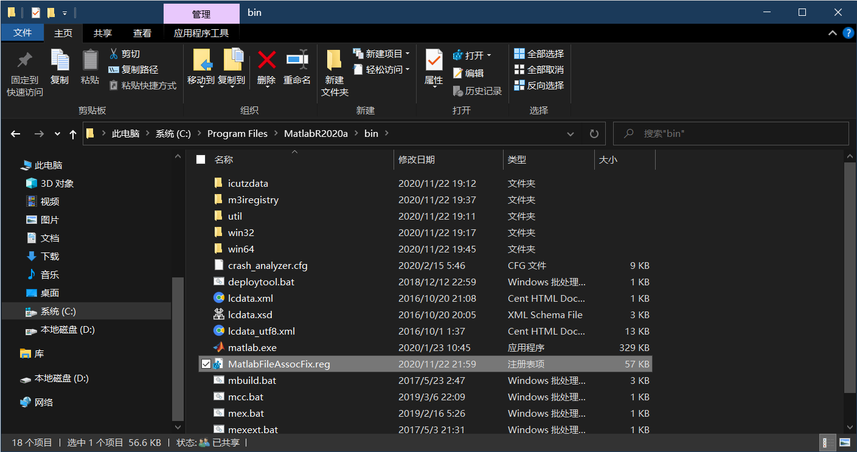Click Select all (全部选择)
The height and width of the screenshot is (452, 857).
[539, 54]
